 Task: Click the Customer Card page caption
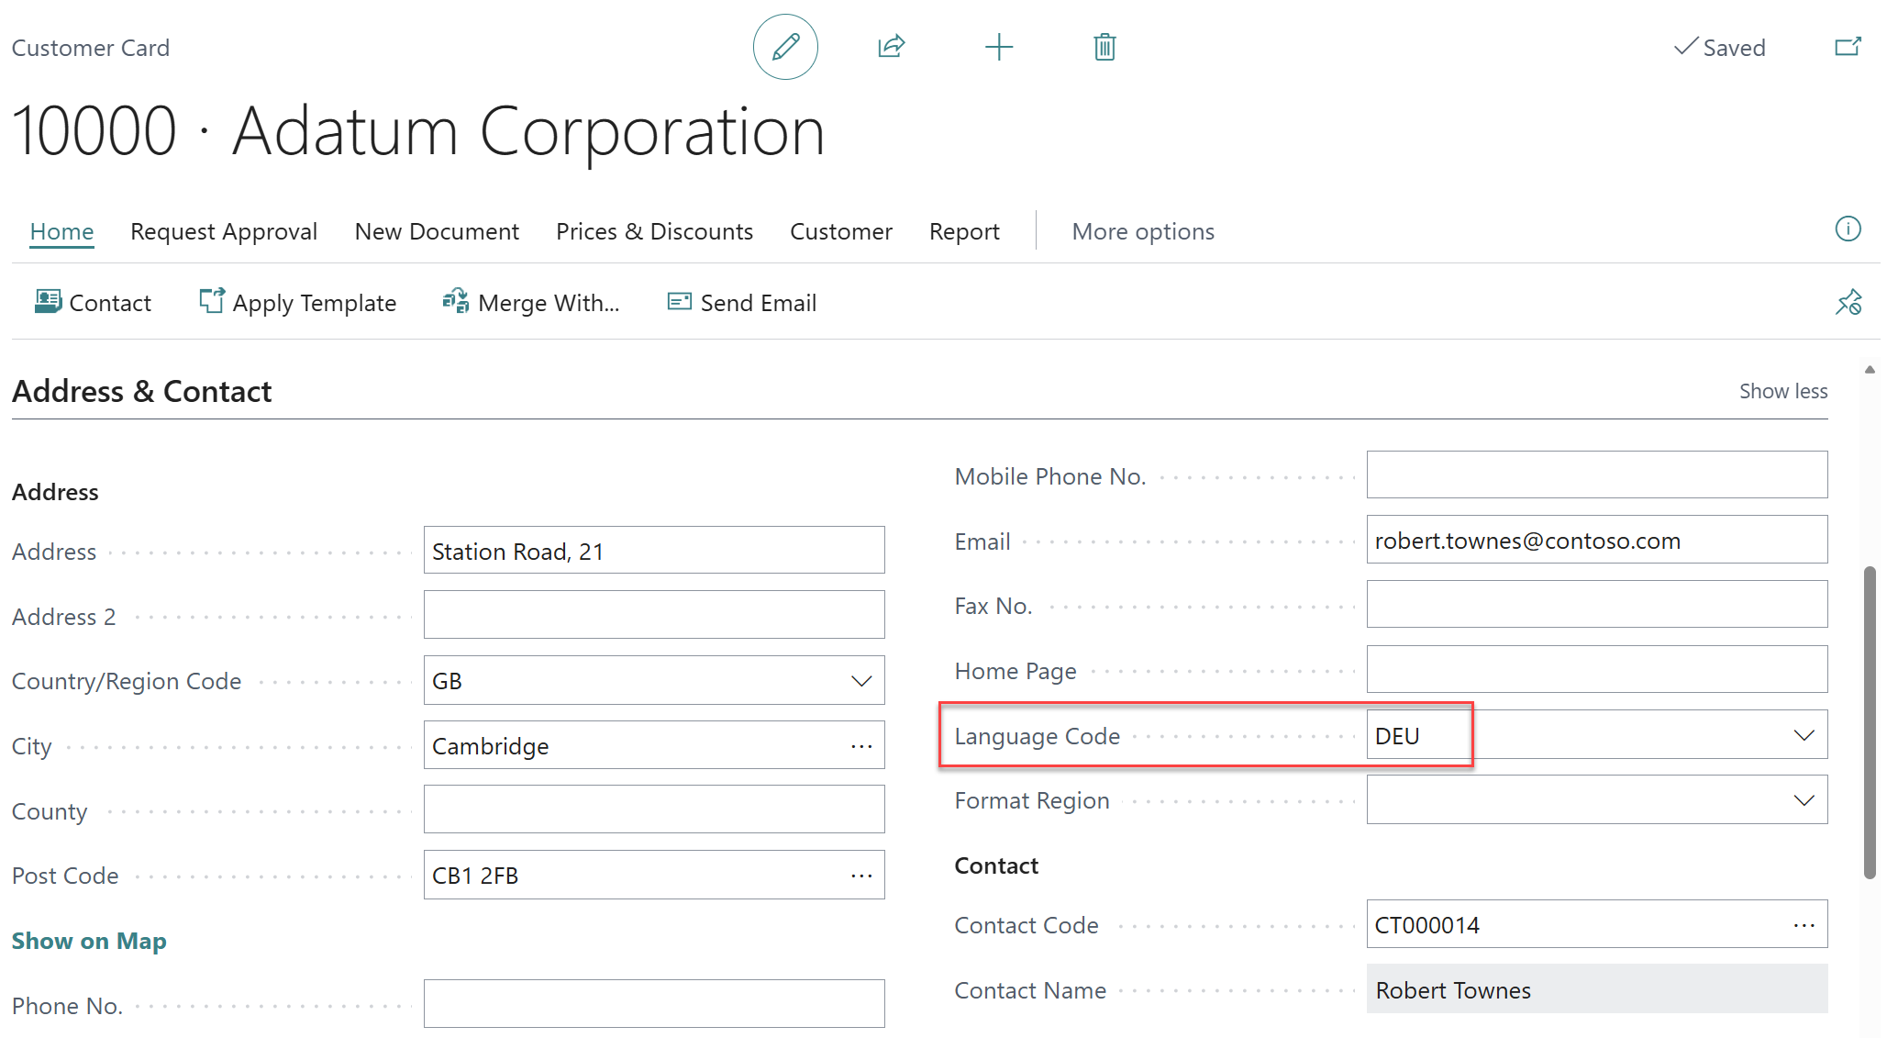click(91, 48)
